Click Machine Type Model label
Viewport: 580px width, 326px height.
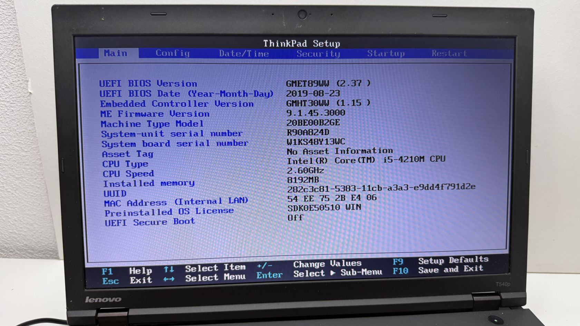[x=152, y=124]
